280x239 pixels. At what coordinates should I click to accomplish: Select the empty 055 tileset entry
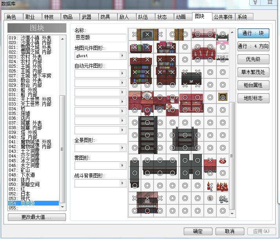point(33,208)
